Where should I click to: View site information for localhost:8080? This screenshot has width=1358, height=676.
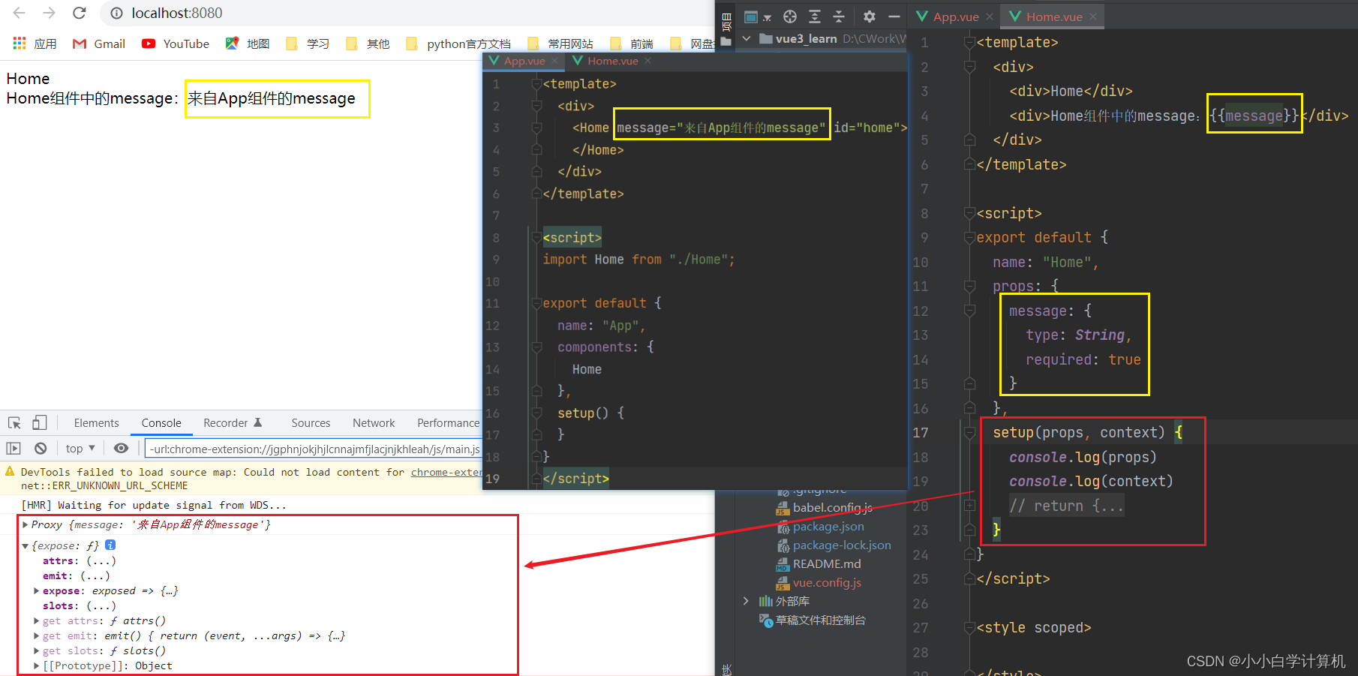[x=116, y=13]
